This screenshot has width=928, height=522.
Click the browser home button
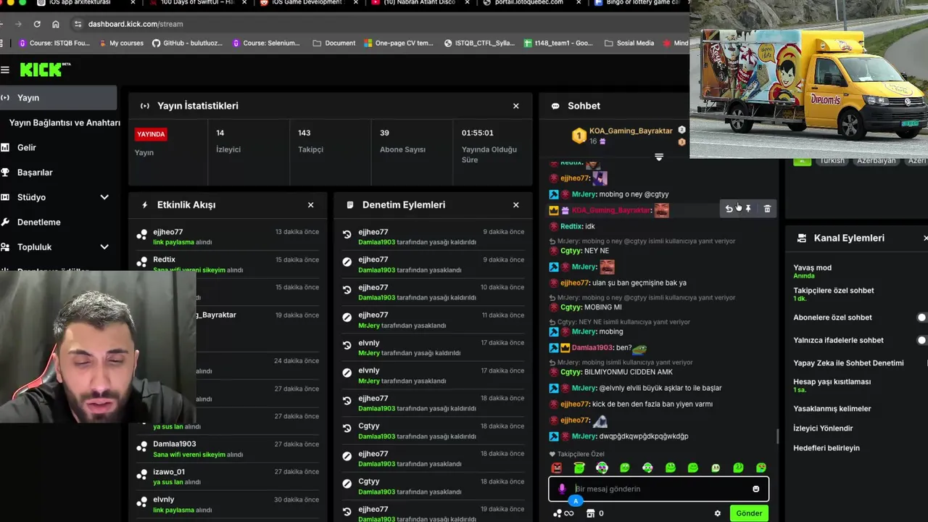tap(56, 24)
